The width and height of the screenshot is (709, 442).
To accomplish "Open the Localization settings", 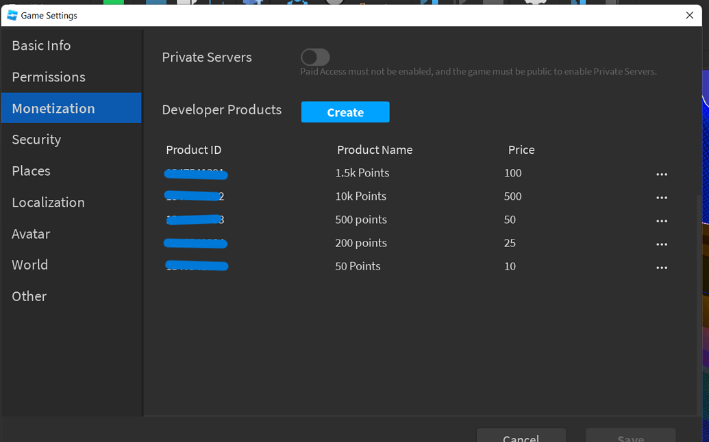I will point(48,202).
